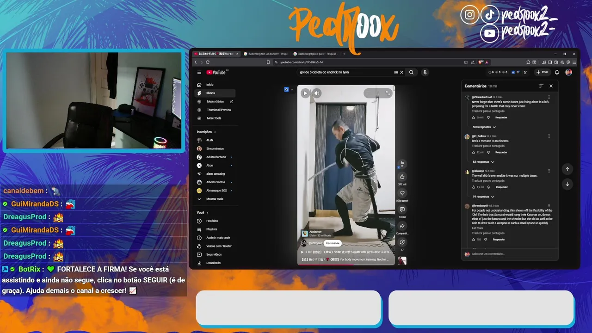Go to the next Short with down arrow
Screen dimensions: 592x333
tap(567, 184)
